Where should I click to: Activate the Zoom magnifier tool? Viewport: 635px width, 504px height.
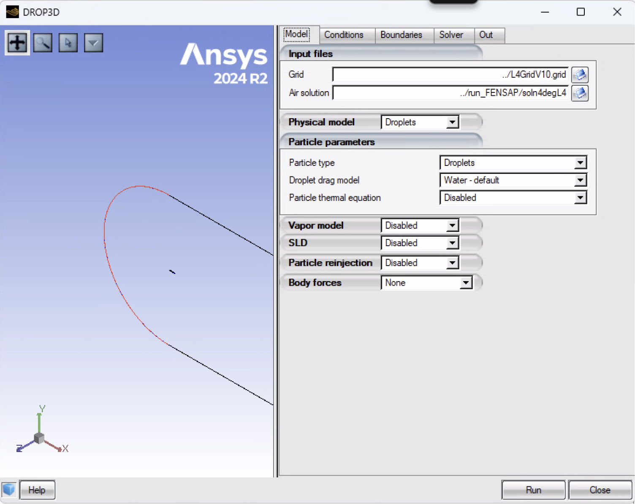pyautogui.click(x=42, y=42)
